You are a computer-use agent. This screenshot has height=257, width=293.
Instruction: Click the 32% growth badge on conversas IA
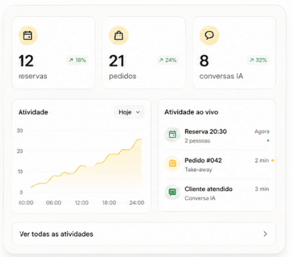pyautogui.click(x=258, y=60)
